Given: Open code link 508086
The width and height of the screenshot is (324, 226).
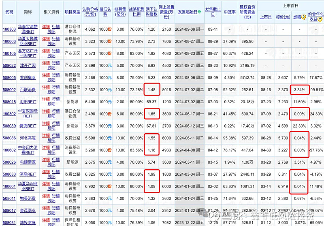Looking at the screenshot, I should [x=9, y=138].
